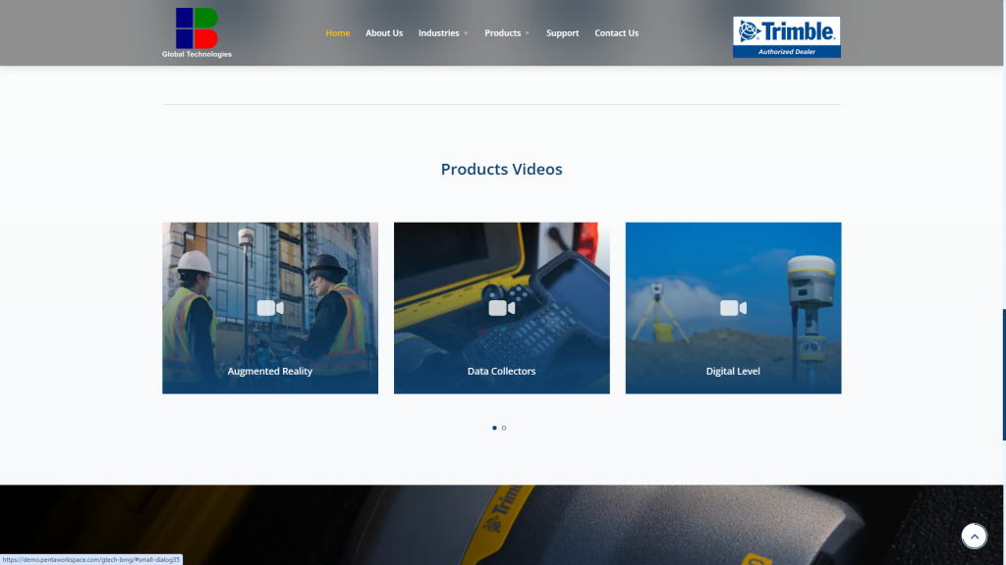Play the Data Collectors video icon
Viewport: 1006px width, 565px height.
coord(502,308)
